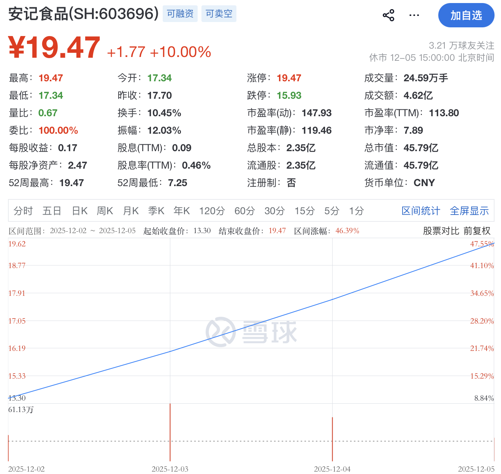Switch to the 分时 chart tab

(x=23, y=211)
